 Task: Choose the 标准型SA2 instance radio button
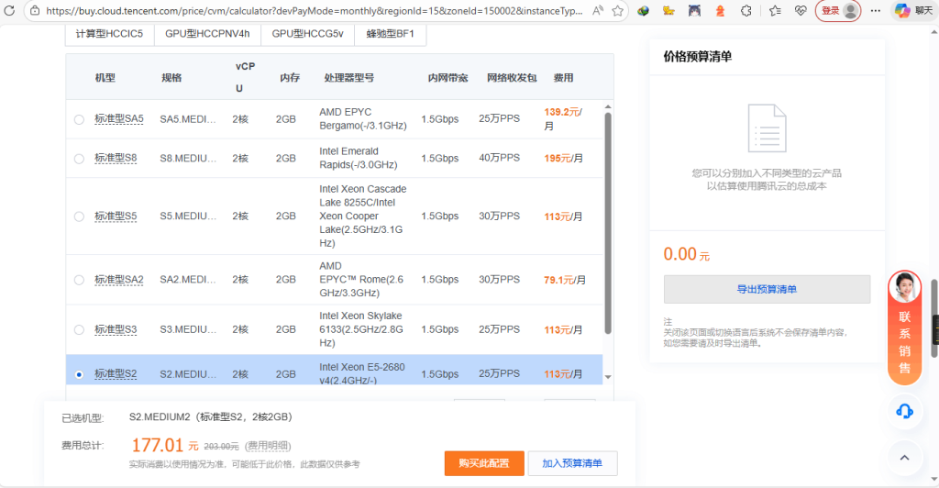pos(79,280)
